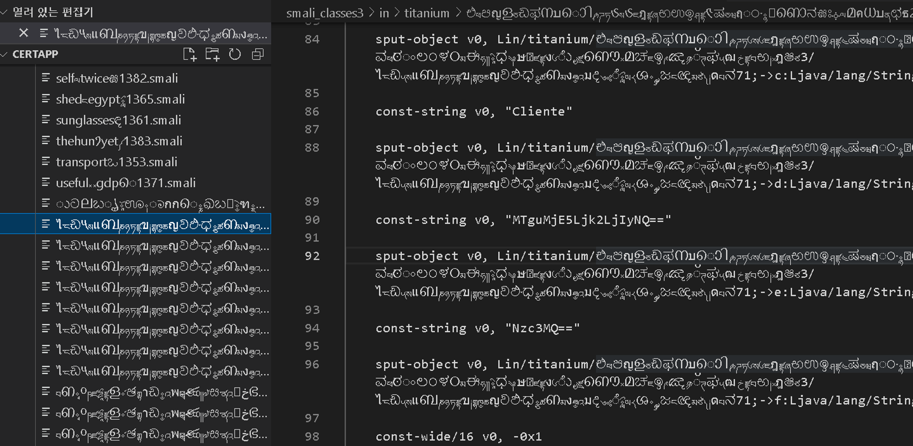913x446 pixels.
Task: Click file icon of transport 1353.smali
Action: (x=46, y=162)
